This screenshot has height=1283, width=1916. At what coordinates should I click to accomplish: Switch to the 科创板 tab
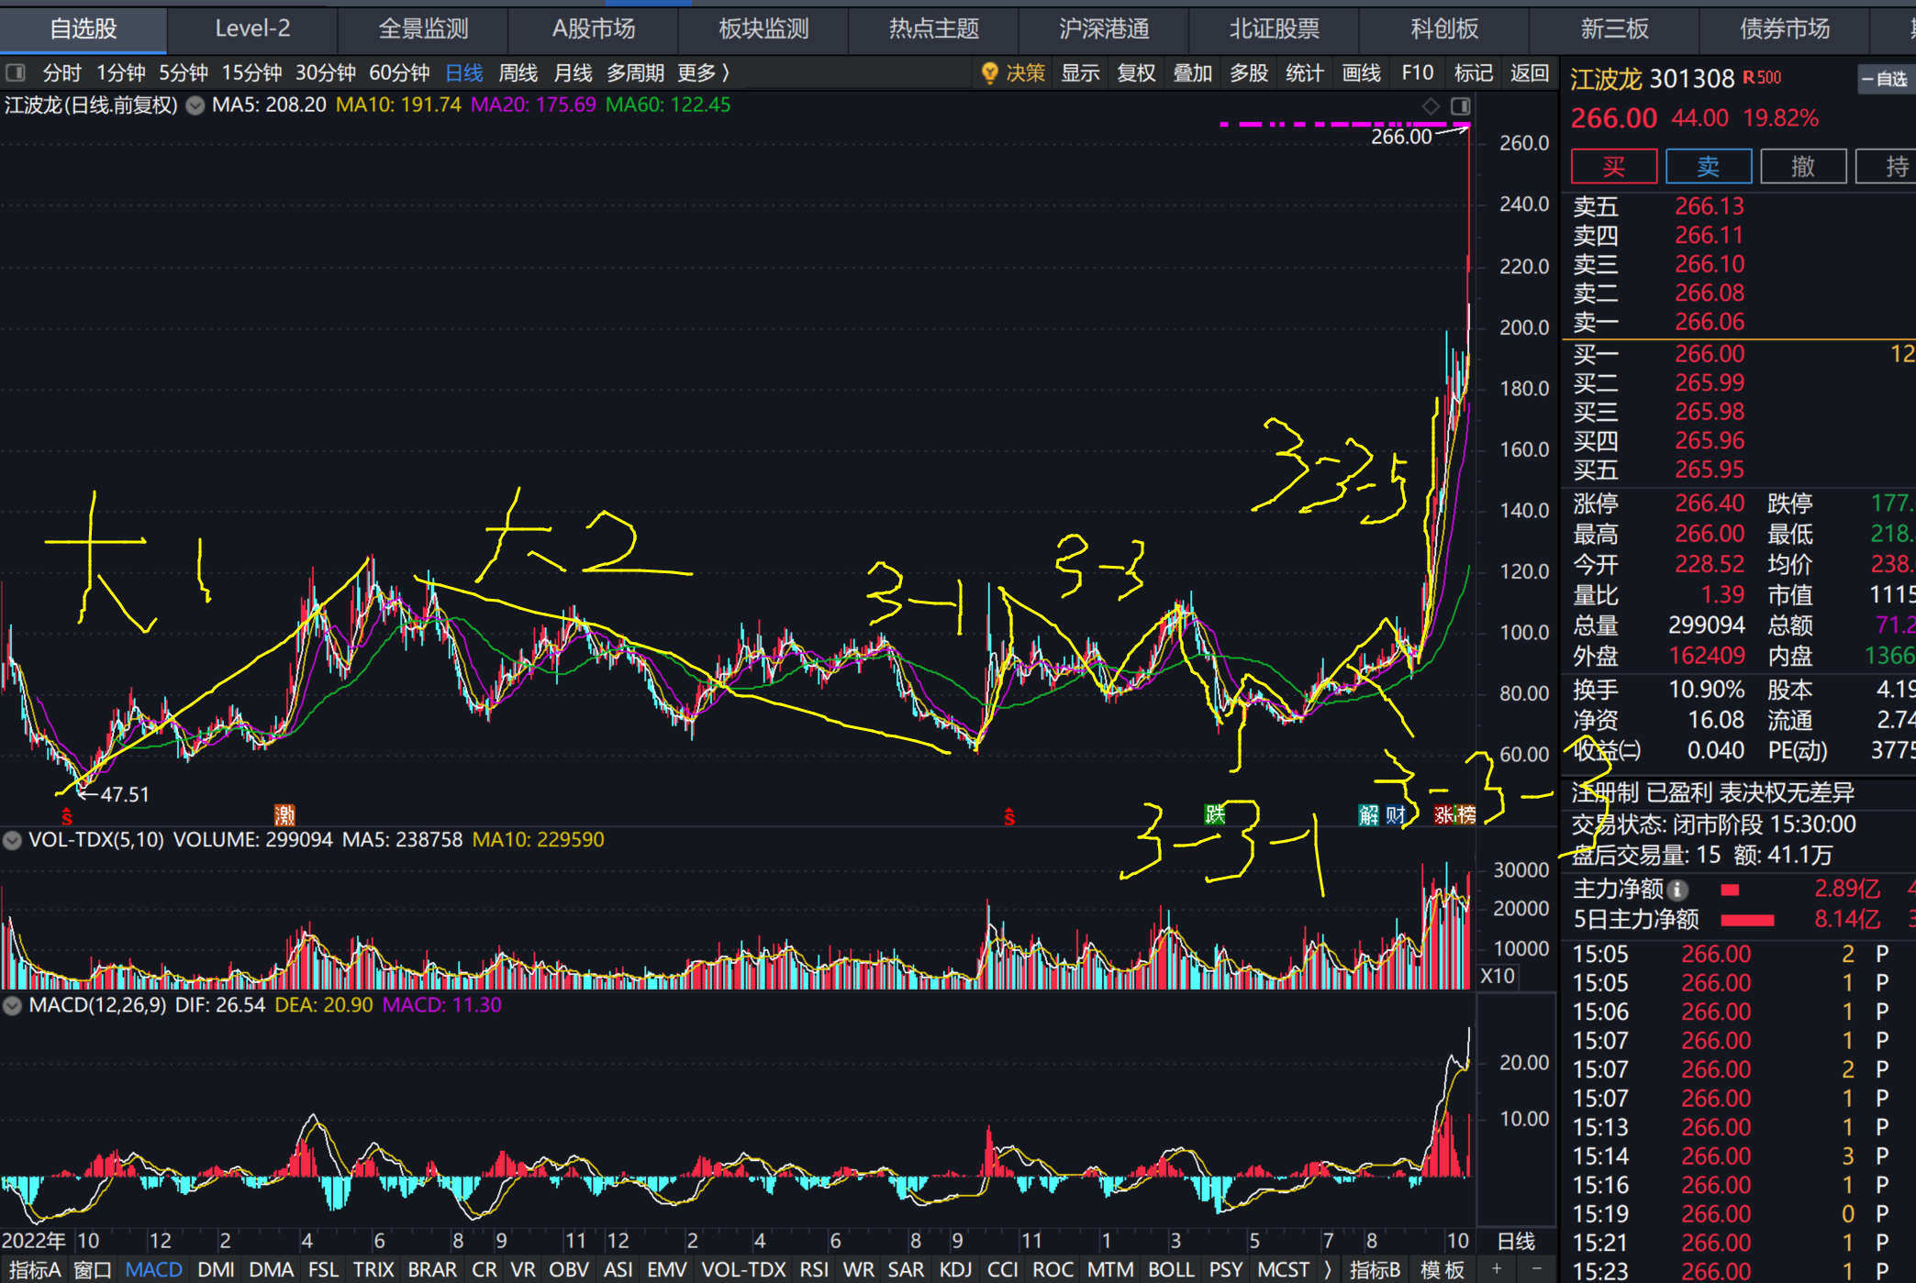click(x=1443, y=29)
